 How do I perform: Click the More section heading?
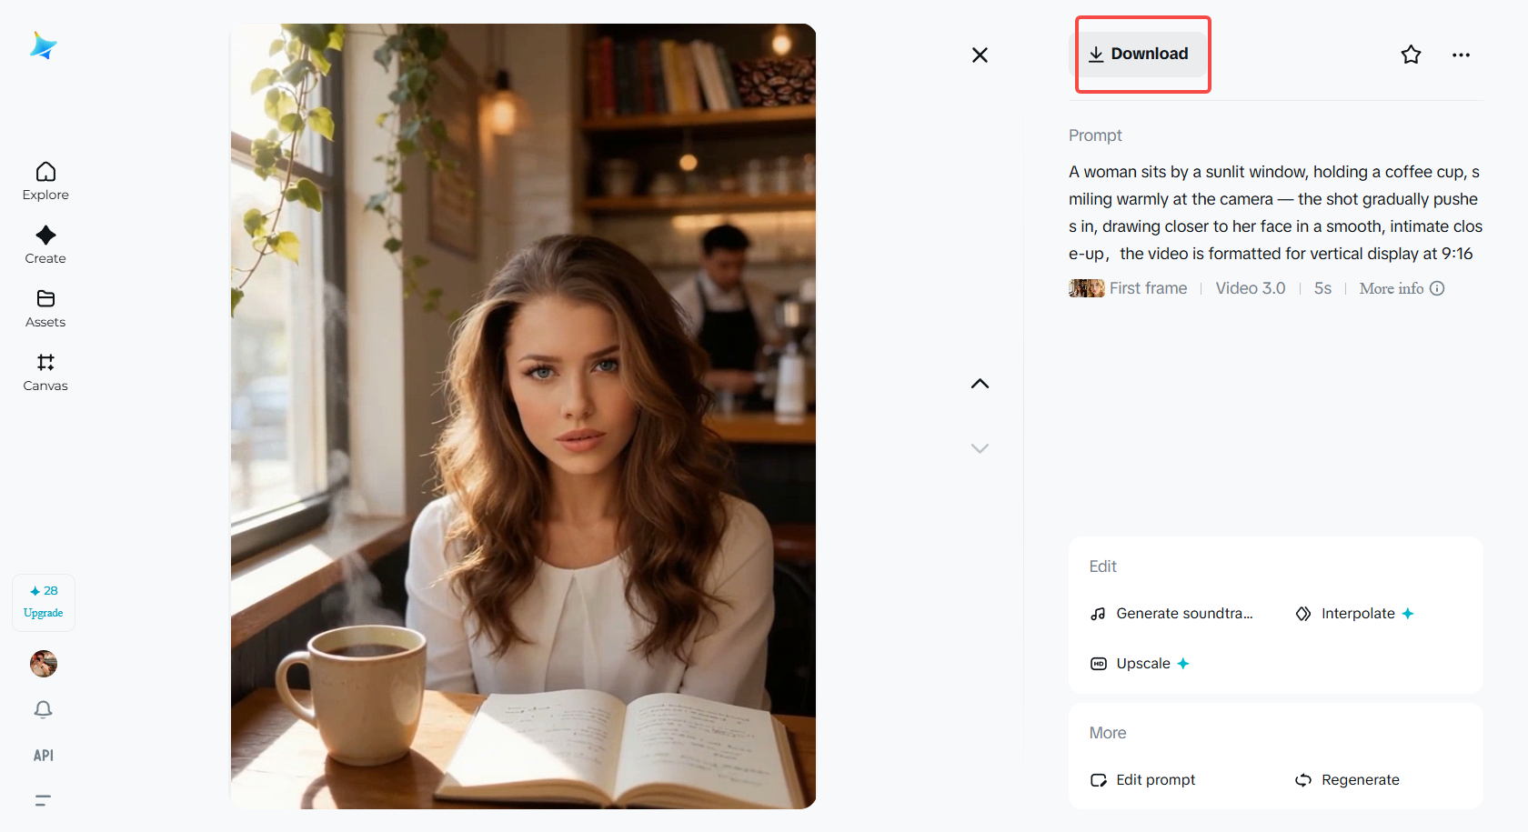1108,733
